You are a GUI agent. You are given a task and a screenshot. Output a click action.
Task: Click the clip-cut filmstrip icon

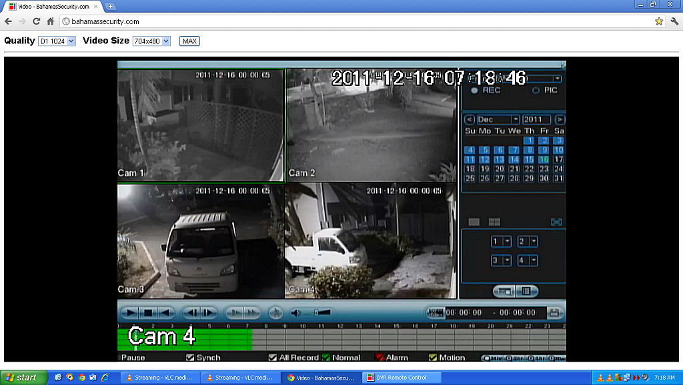pos(436,312)
